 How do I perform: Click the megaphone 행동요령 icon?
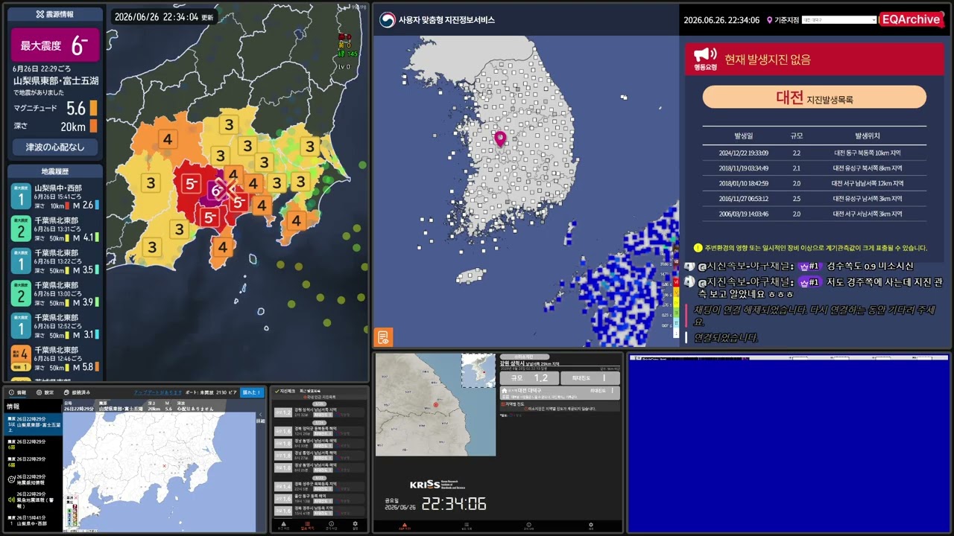click(705, 59)
